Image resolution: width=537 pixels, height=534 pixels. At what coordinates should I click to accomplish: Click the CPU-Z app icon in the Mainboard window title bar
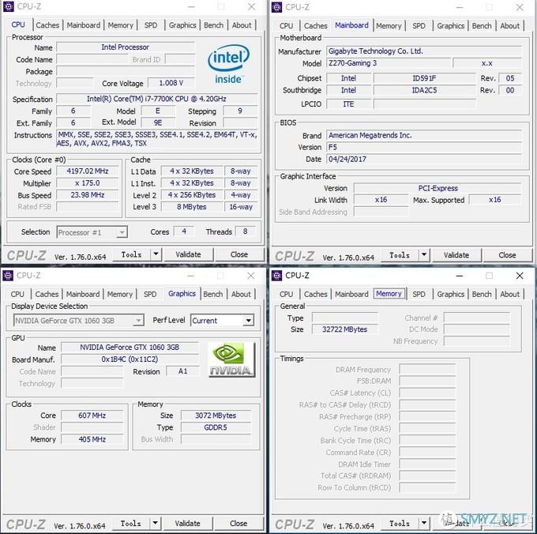276,7
